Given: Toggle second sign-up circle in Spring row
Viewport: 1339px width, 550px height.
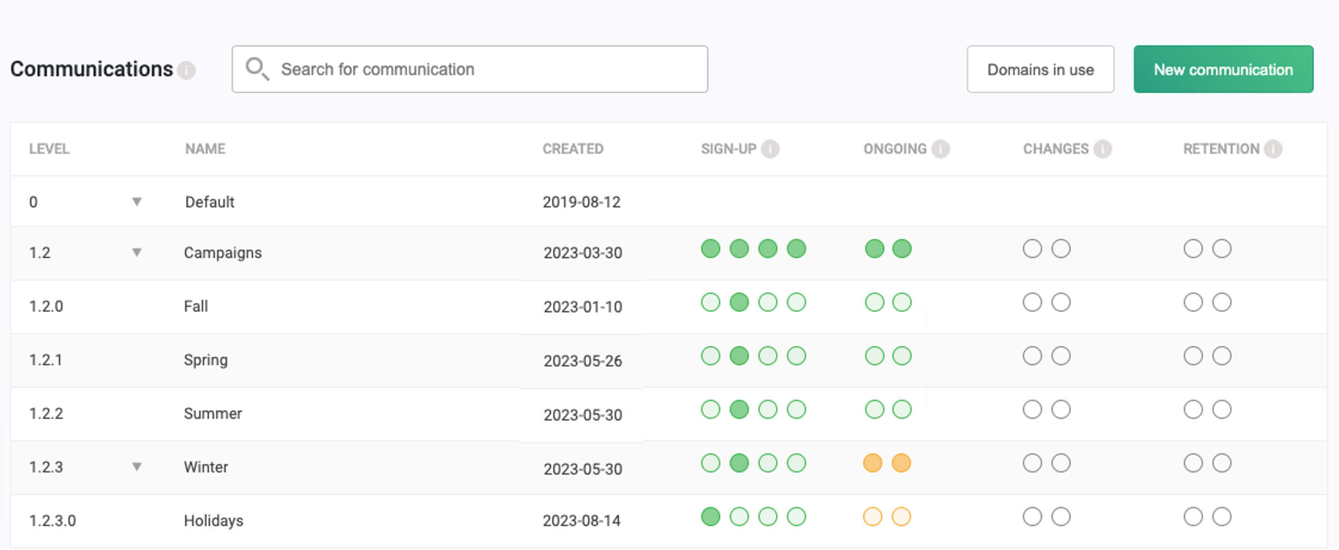Looking at the screenshot, I should click(x=739, y=356).
